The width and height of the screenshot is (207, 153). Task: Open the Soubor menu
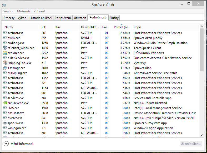8,11
